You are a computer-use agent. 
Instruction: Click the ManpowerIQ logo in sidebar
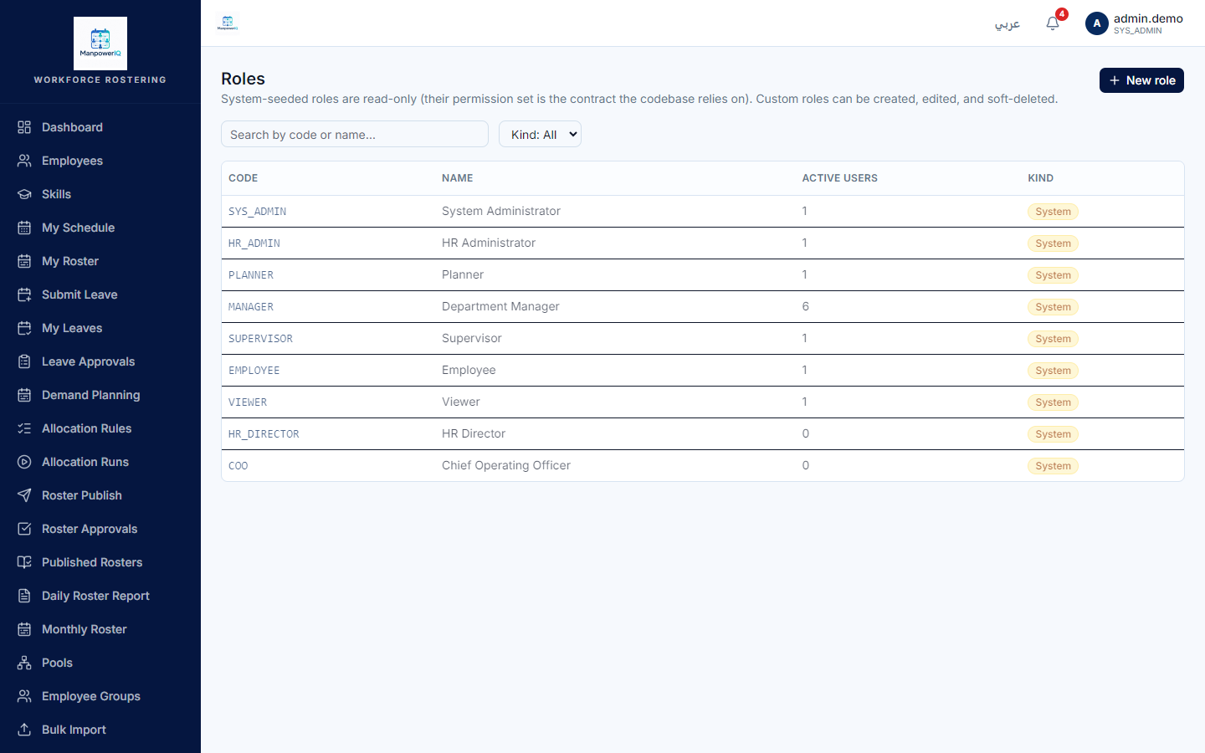click(x=100, y=44)
